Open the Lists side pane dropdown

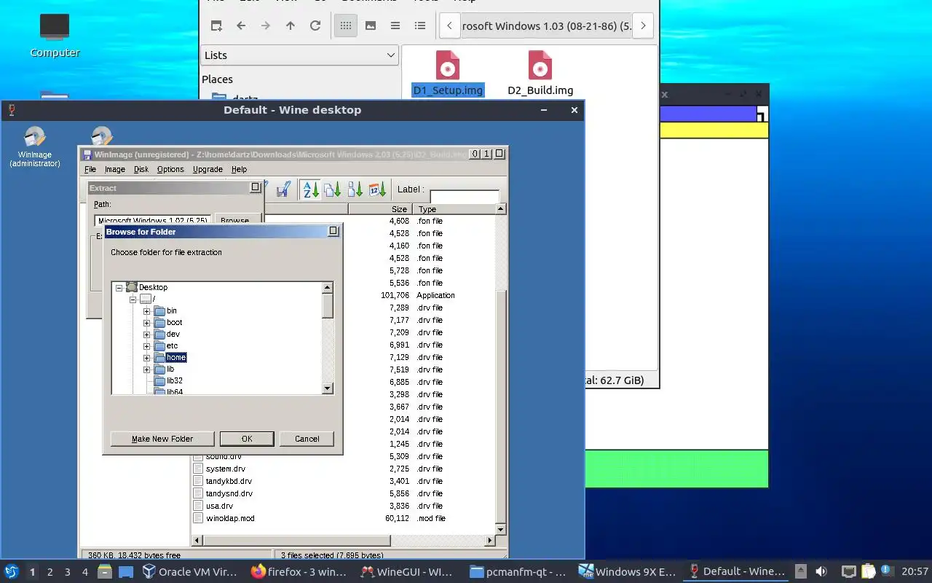tap(299, 55)
